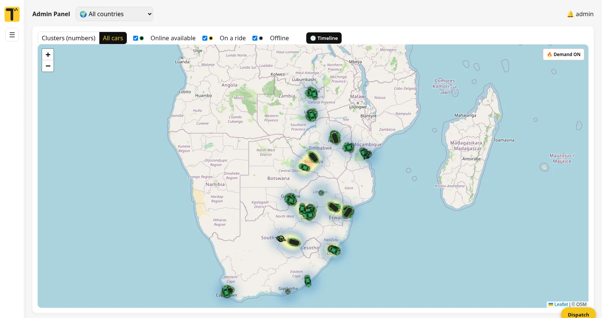
Task: Click the Dispatch button
Action: (x=578, y=314)
